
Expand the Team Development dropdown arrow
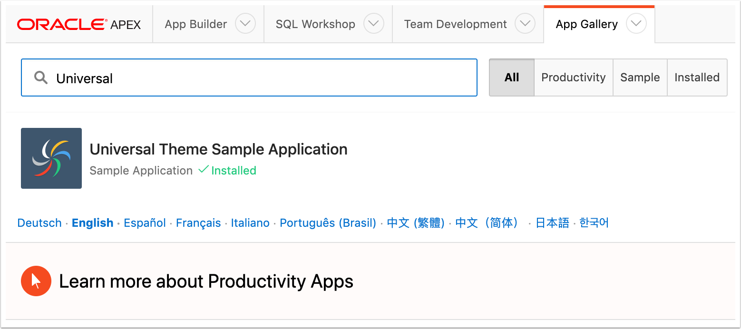click(525, 24)
